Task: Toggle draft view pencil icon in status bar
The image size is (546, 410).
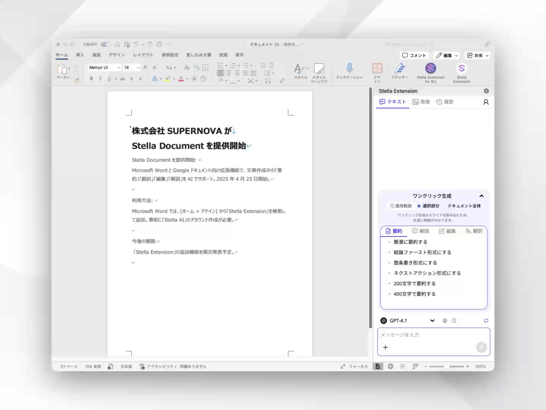Action: pos(415,366)
